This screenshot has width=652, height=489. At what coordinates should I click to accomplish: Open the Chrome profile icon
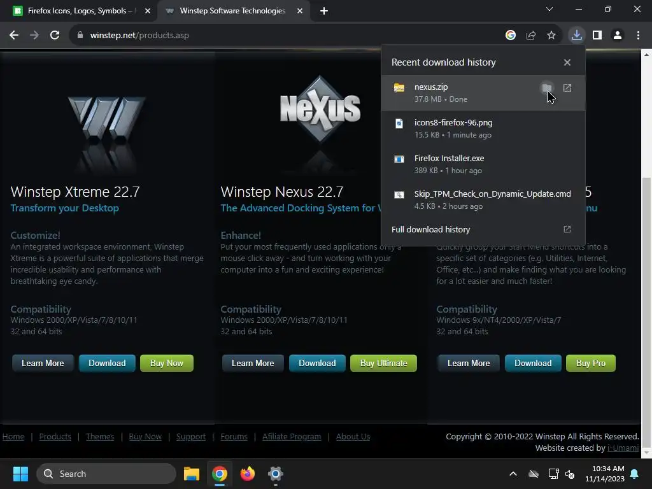point(618,36)
